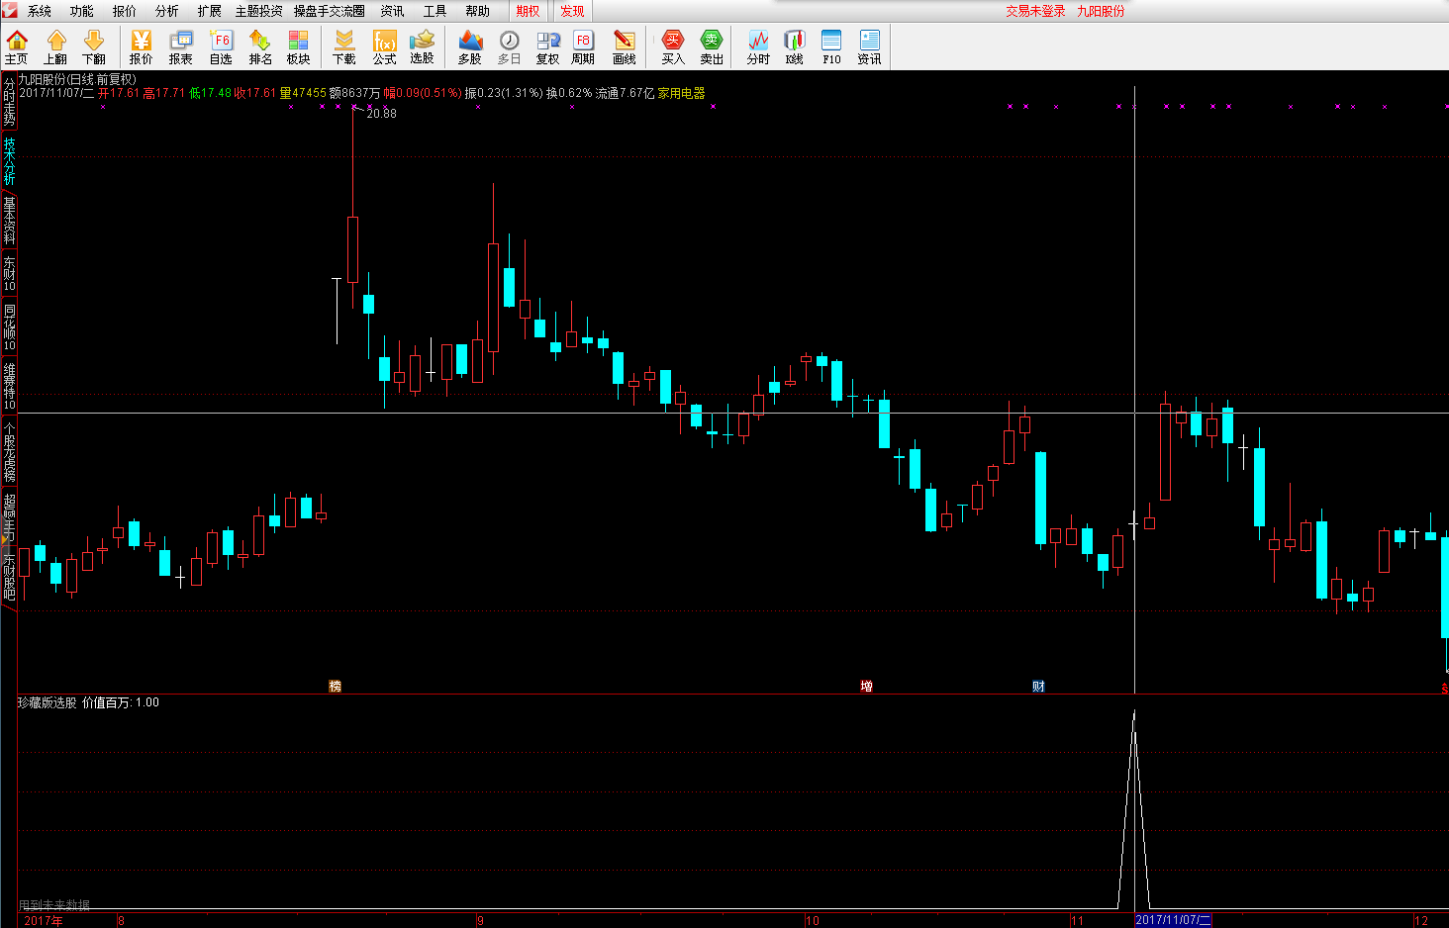Click the 榜 event marker under the chart

[x=335, y=686]
